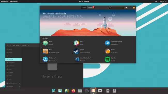Open the Spotify app icon
The image size is (168, 94).
(x=107, y=59)
